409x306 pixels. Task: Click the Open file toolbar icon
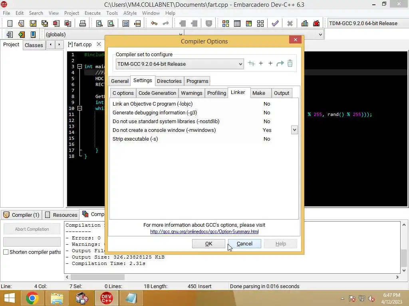pos(21,24)
